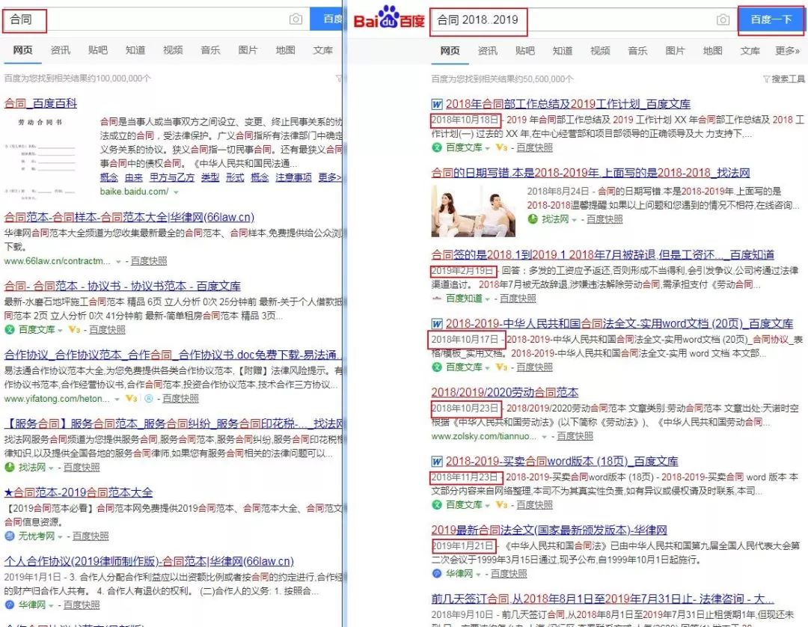This screenshot has height=627, width=808.
Task: Click the Word icon beside '2018-2019-买卖合同word版本'
Action: (437, 462)
